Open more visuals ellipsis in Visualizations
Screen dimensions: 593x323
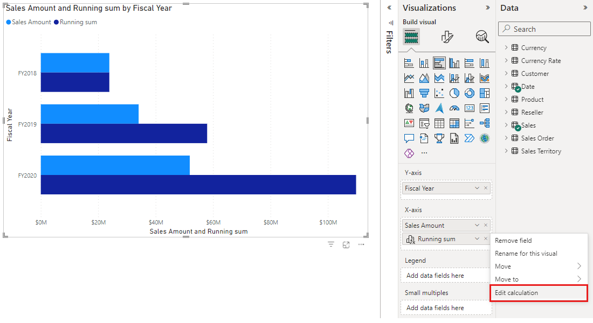coord(424,153)
